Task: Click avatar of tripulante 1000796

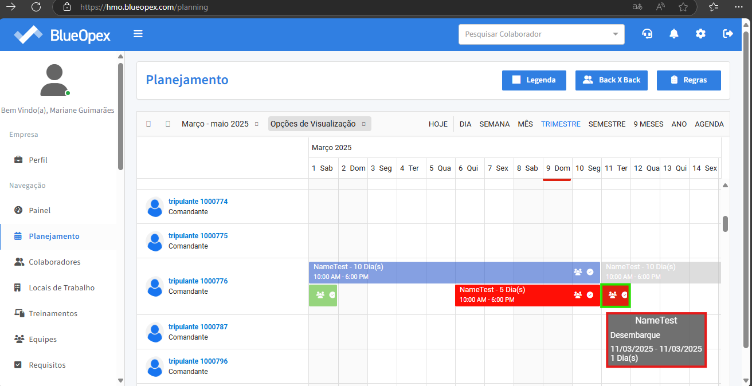Action: (x=155, y=367)
